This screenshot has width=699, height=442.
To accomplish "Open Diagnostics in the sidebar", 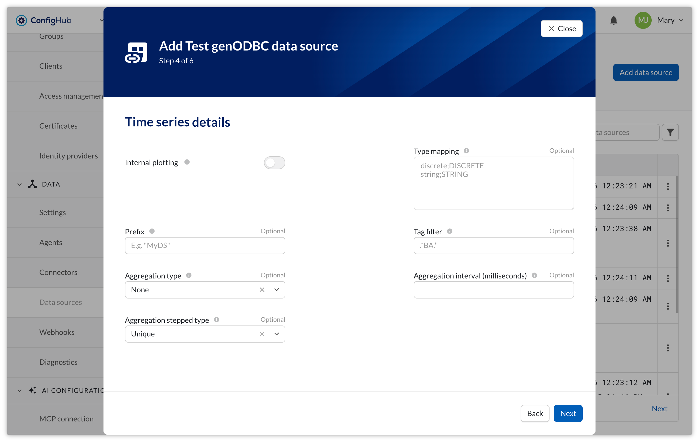I will 58,362.
